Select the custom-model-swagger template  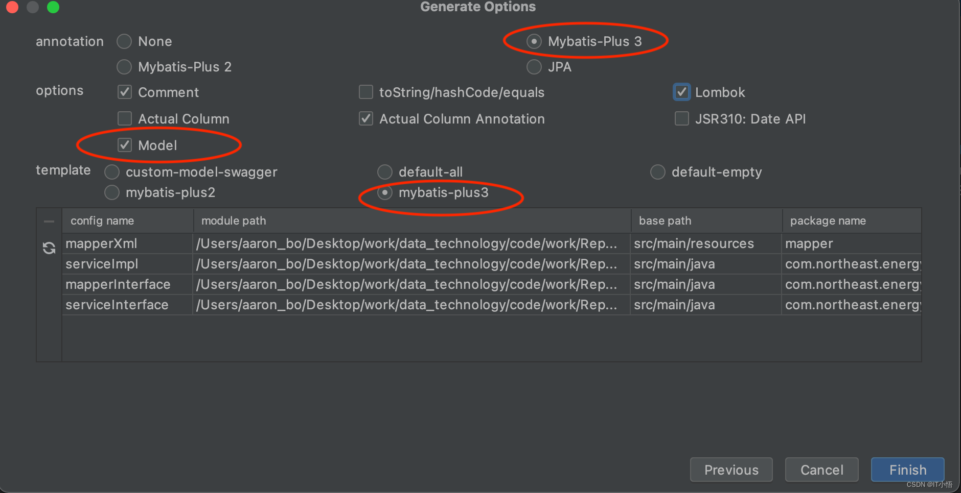(112, 172)
